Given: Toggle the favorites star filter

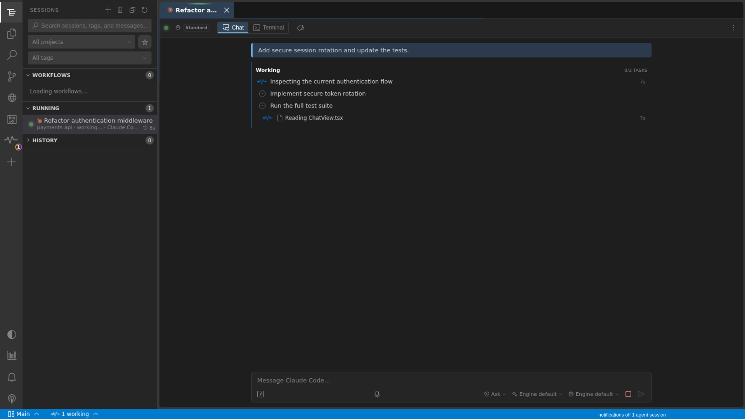Looking at the screenshot, I should [x=145, y=42].
